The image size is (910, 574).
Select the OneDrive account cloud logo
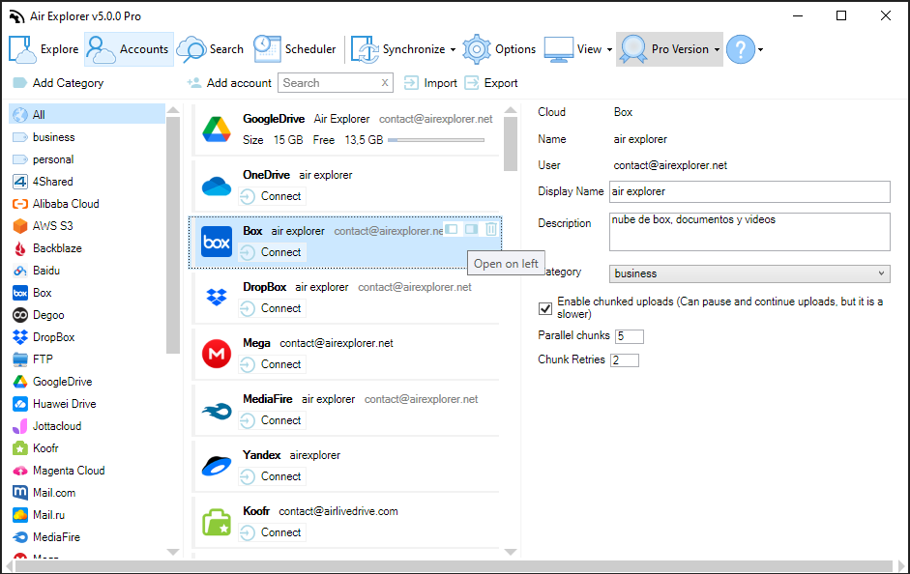pos(217,187)
